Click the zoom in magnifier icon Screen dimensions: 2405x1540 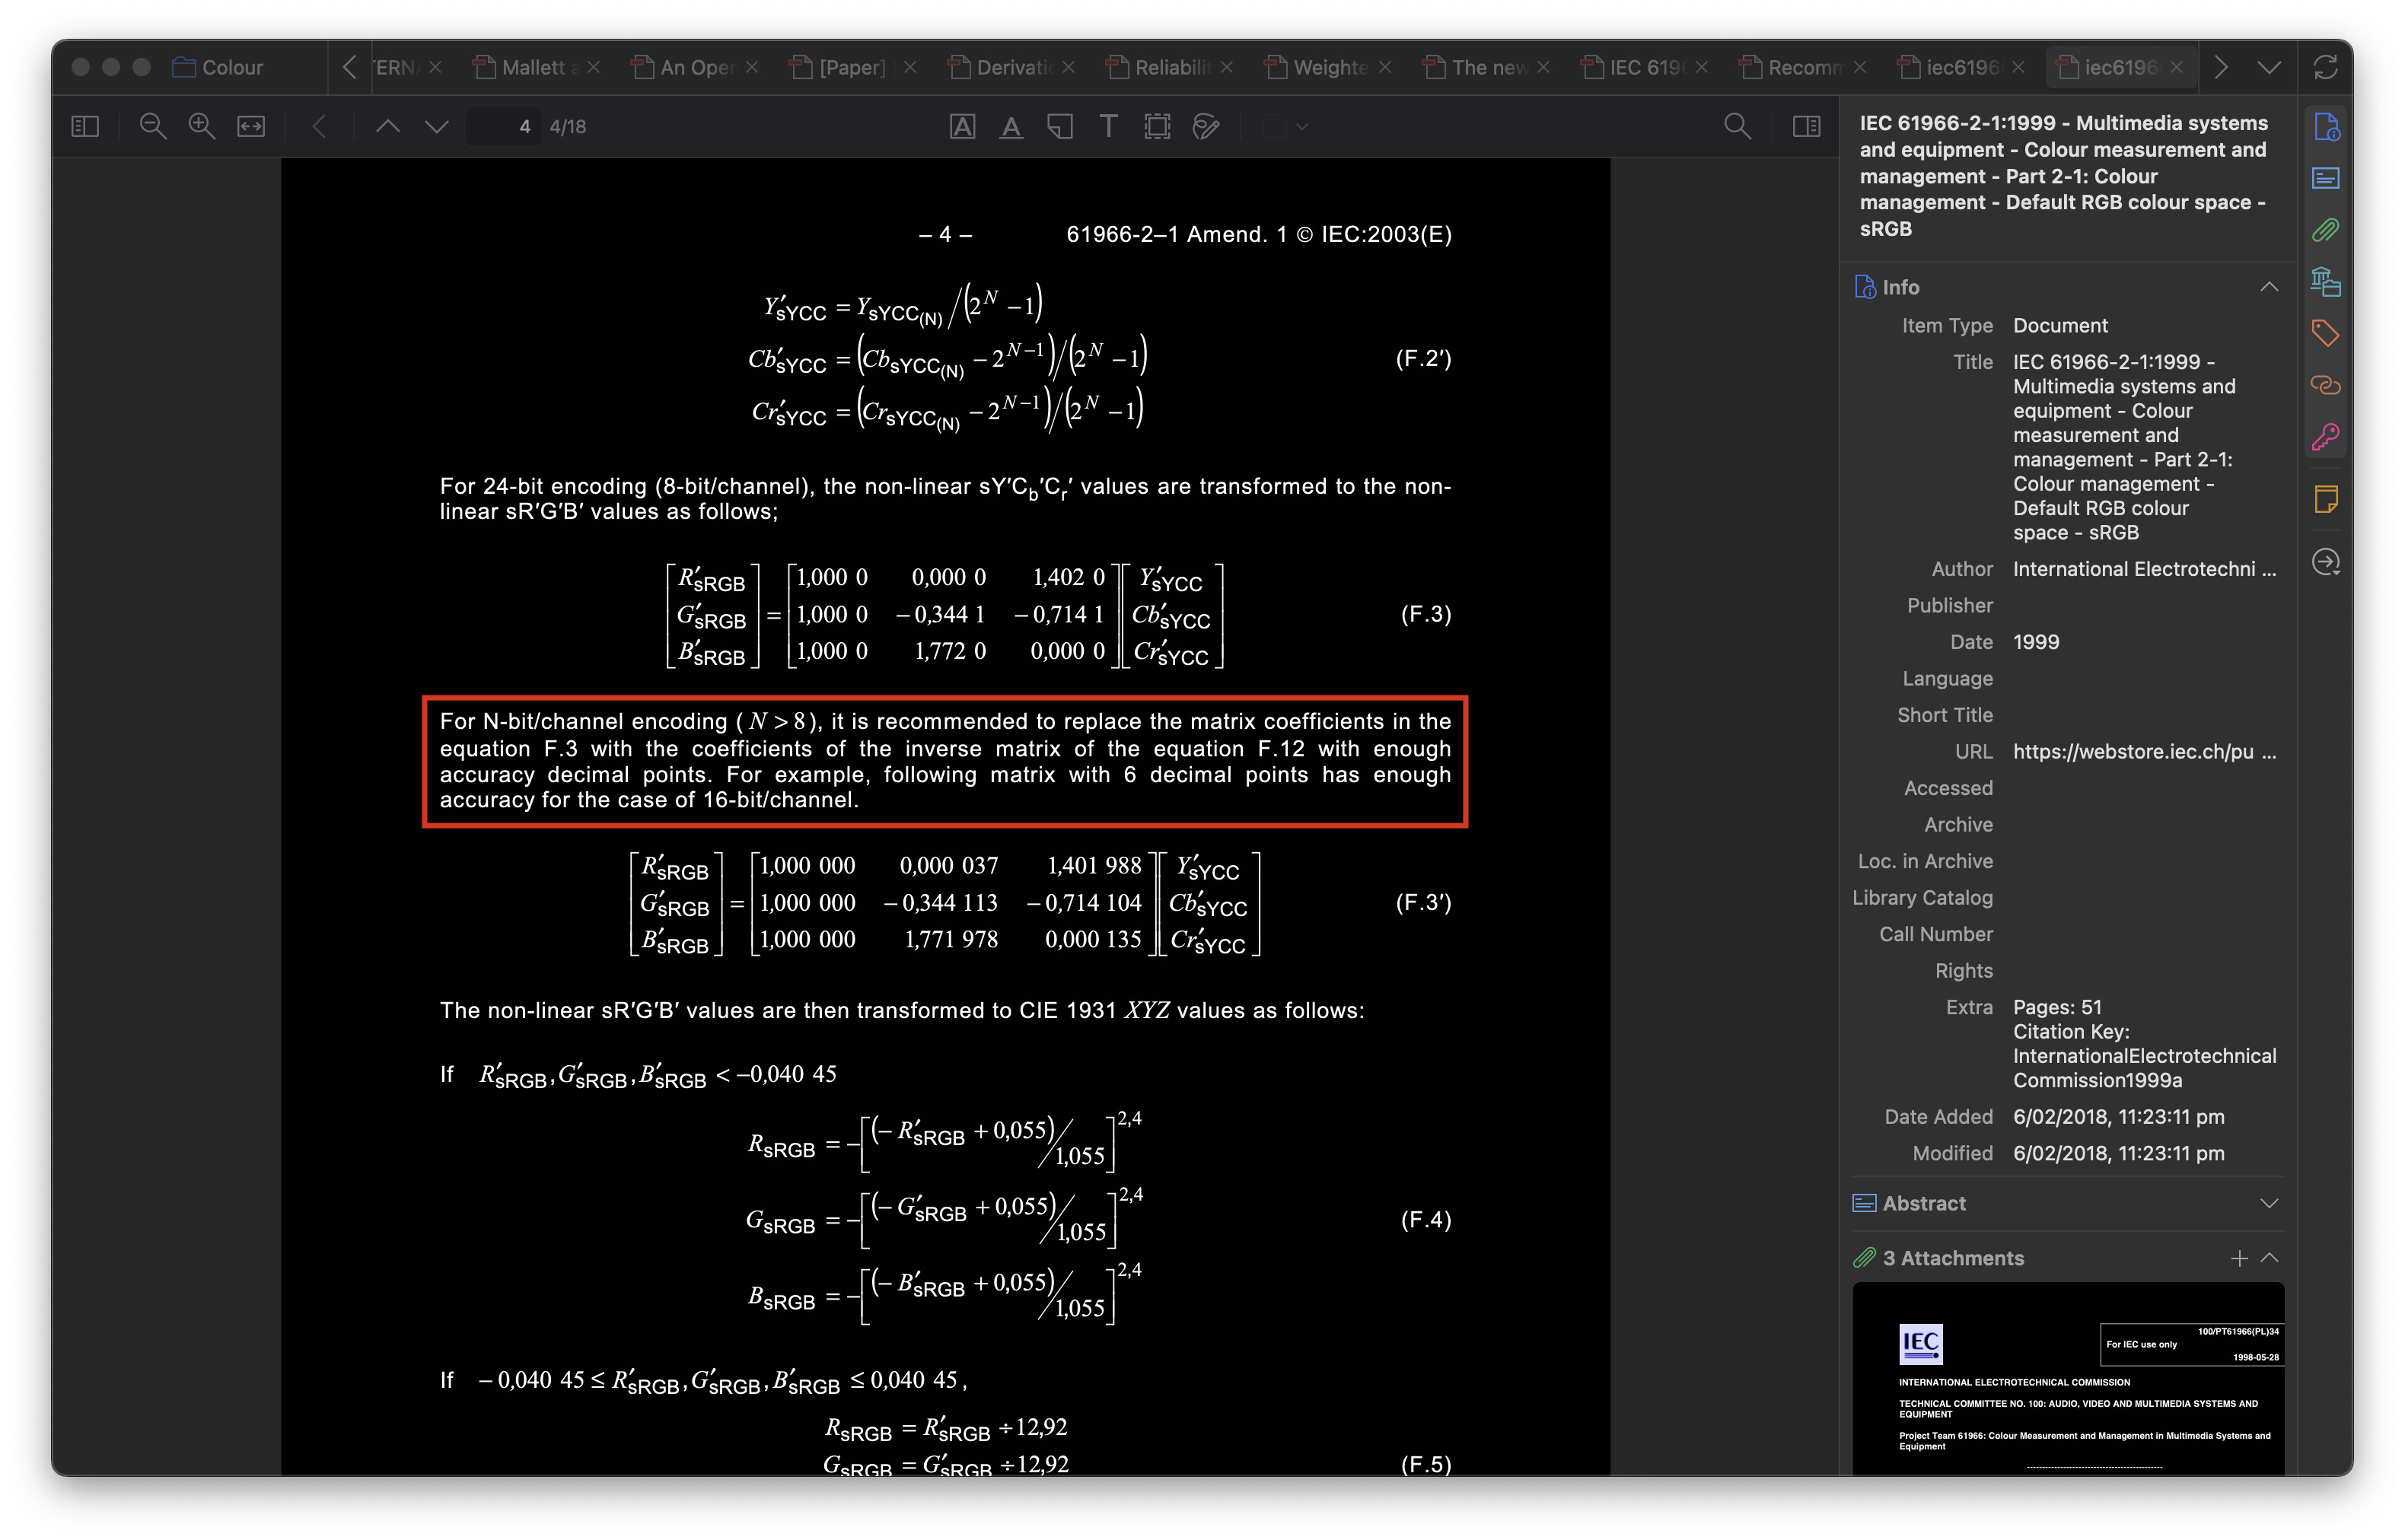pos(202,126)
